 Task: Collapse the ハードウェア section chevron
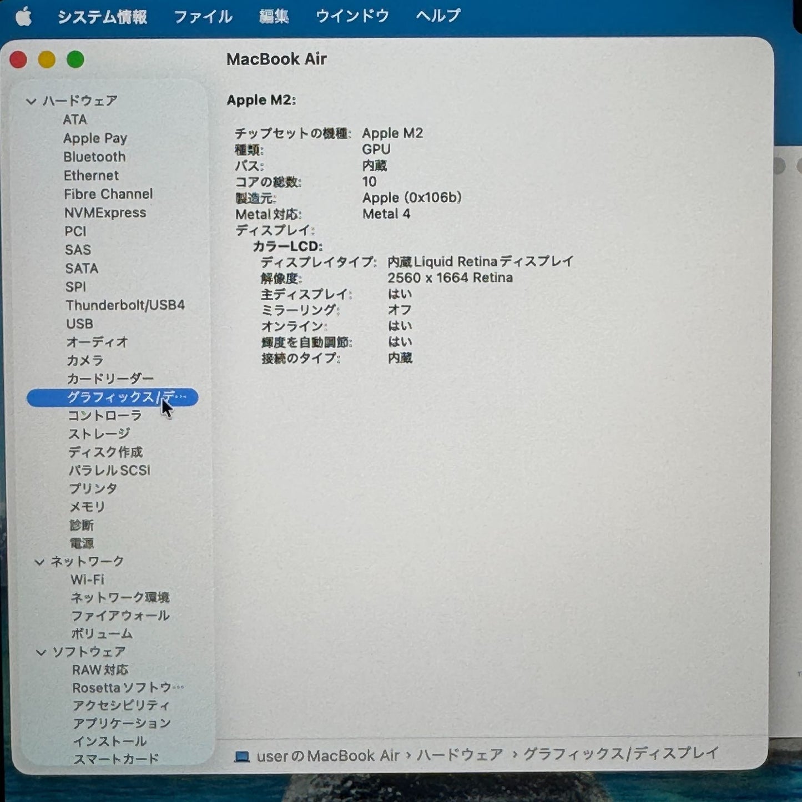click(31, 102)
